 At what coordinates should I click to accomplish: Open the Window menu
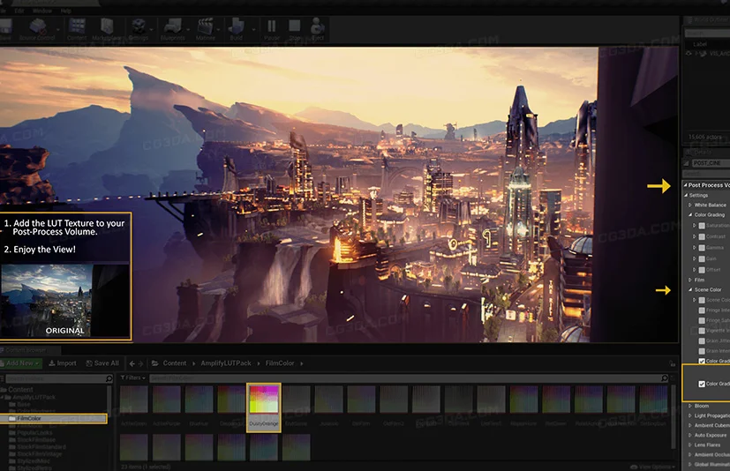tap(41, 11)
